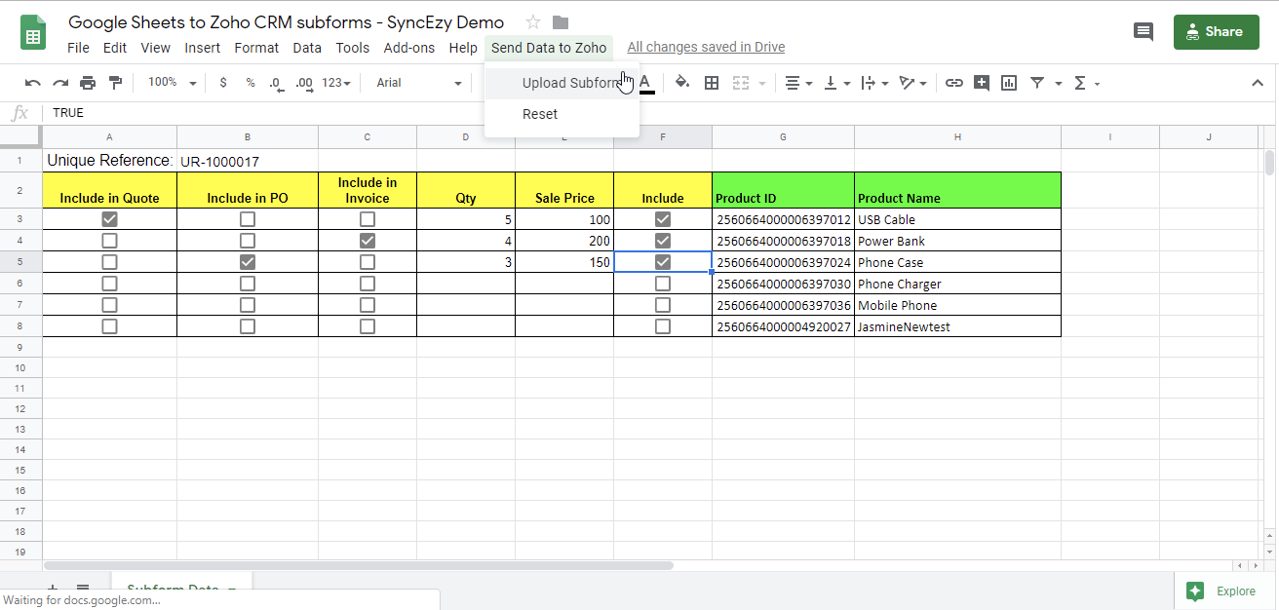
Task: Click the borders grid icon
Action: tap(712, 84)
